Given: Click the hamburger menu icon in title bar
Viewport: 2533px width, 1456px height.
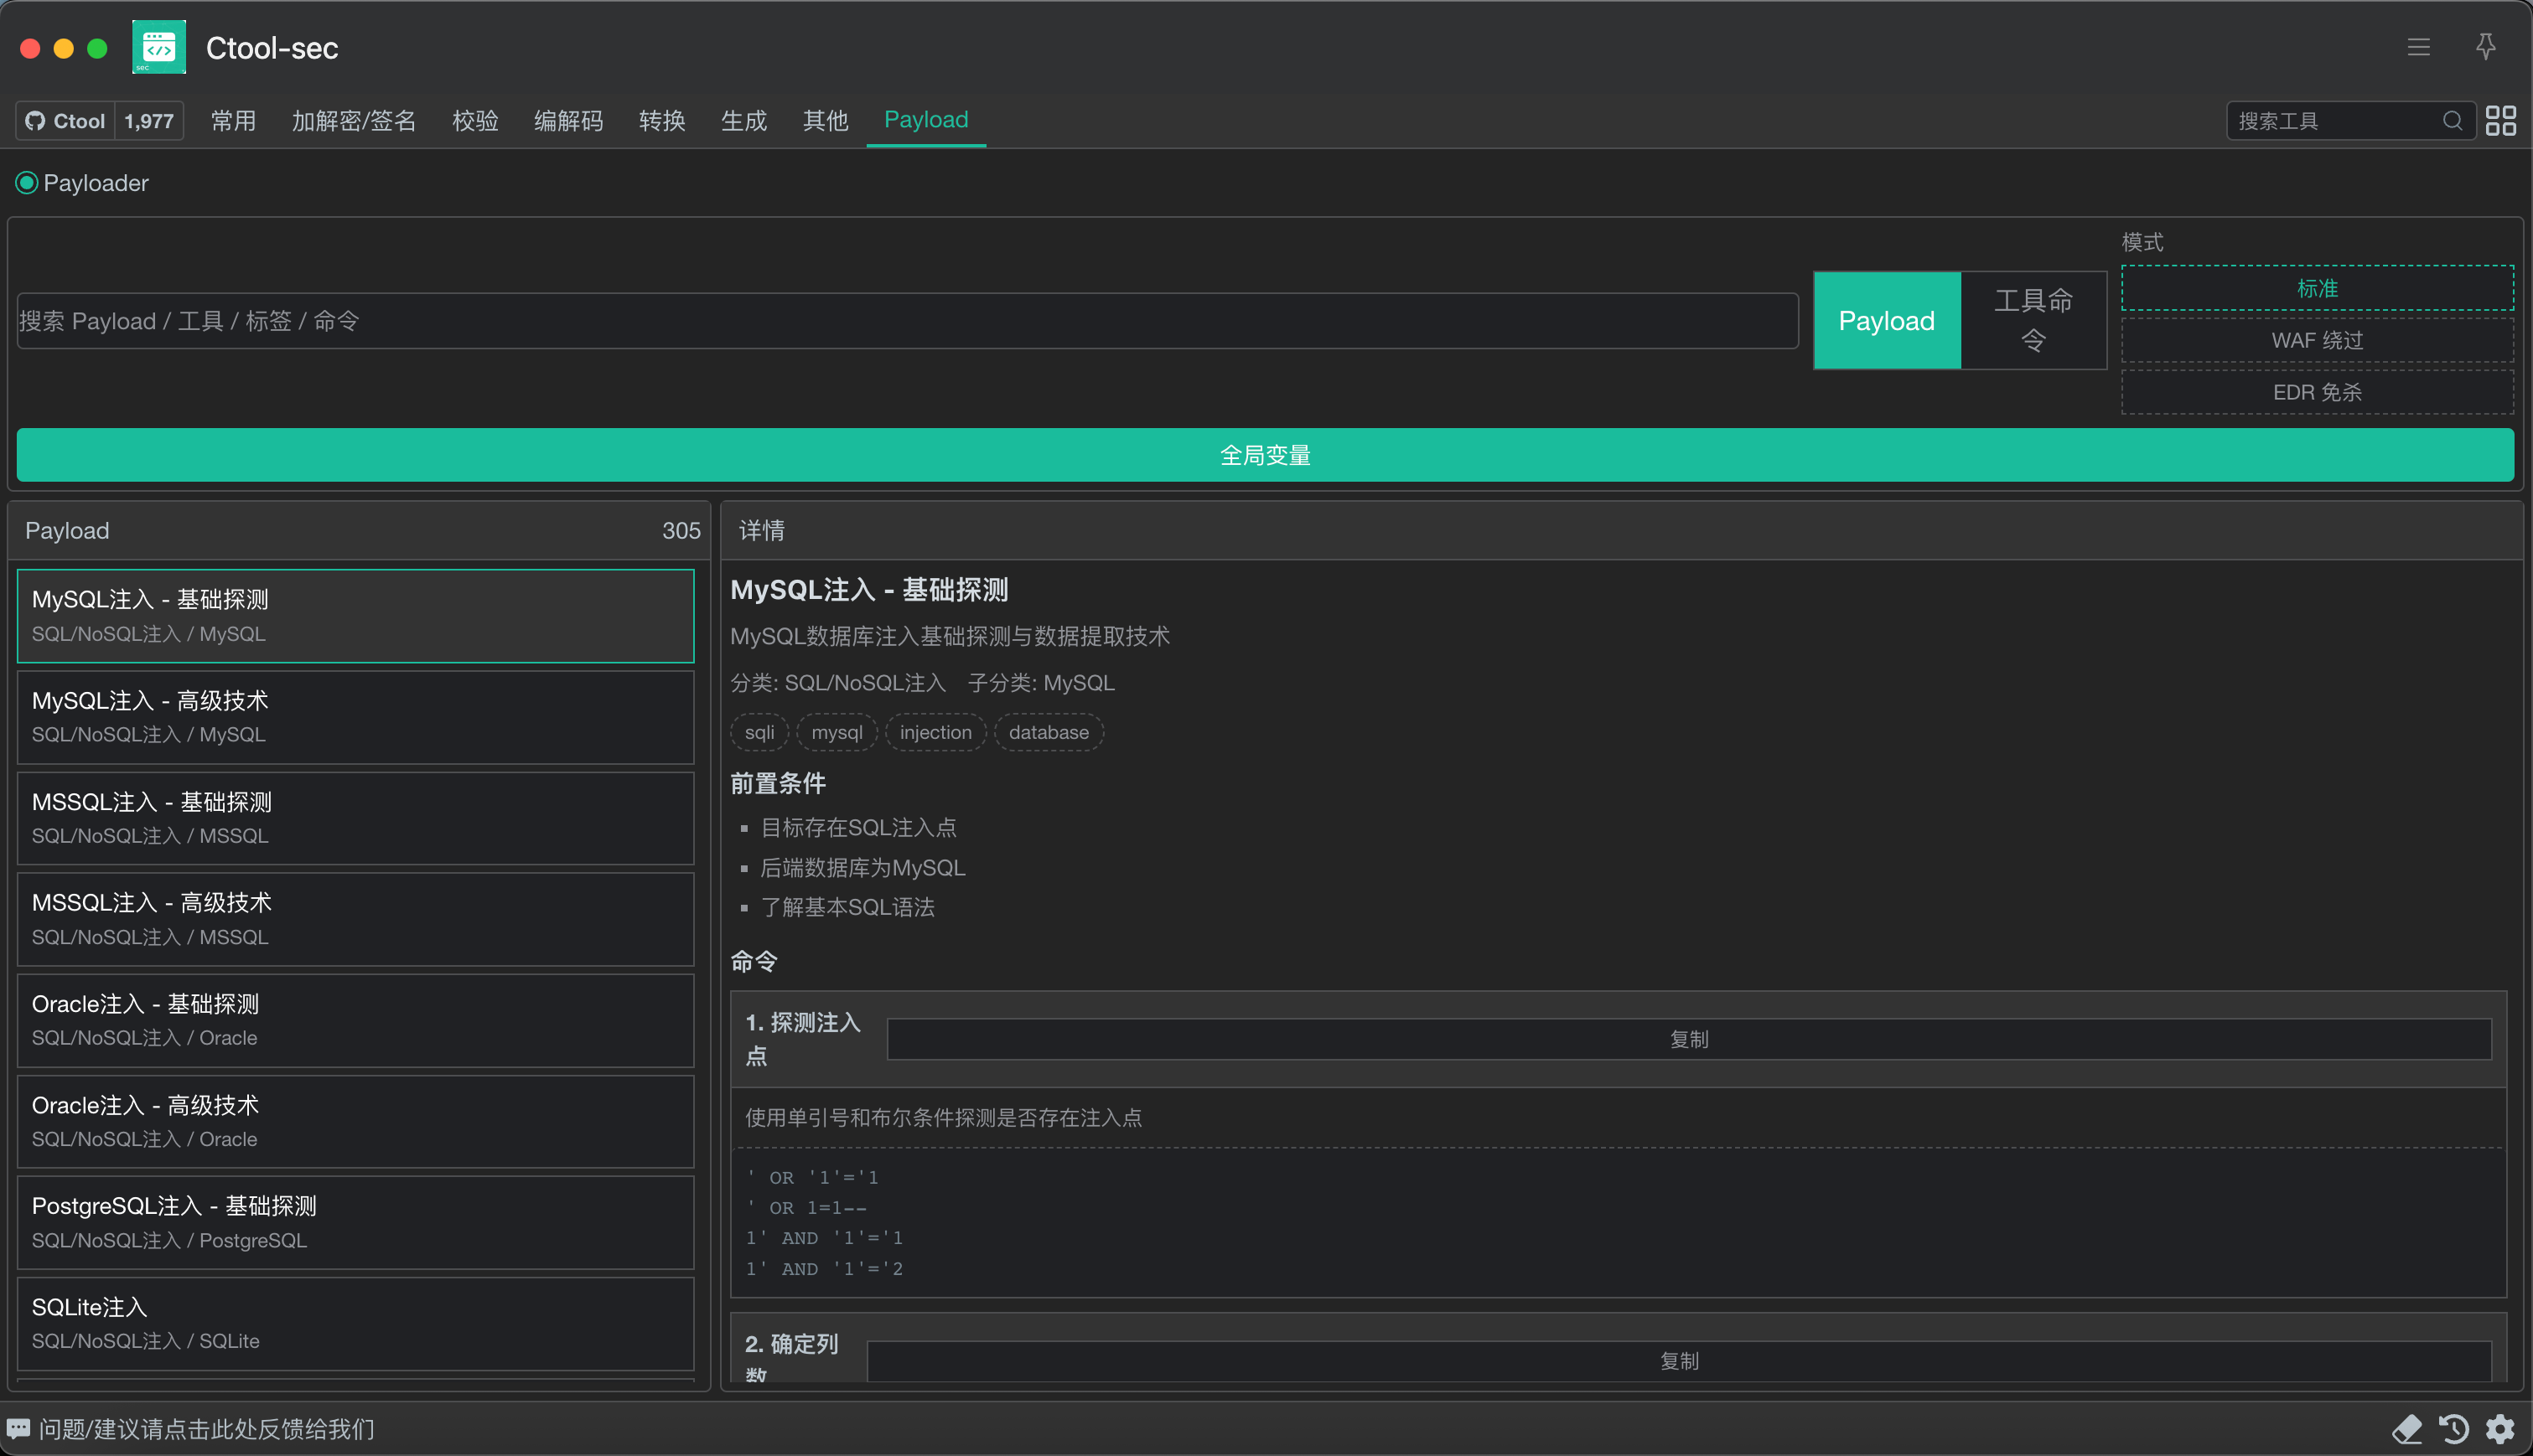Looking at the screenshot, I should [x=2418, y=47].
